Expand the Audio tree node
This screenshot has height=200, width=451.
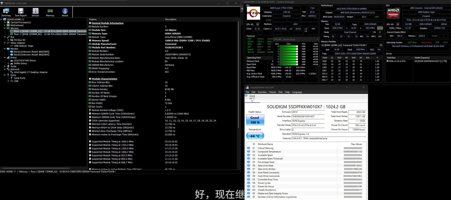point(5,66)
